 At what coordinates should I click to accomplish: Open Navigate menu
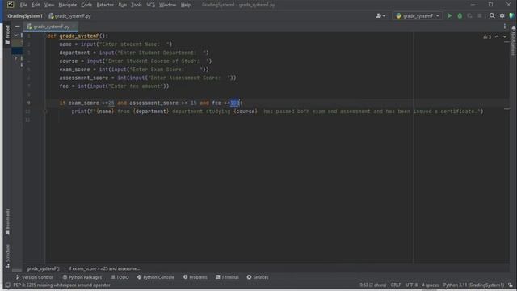tap(68, 5)
